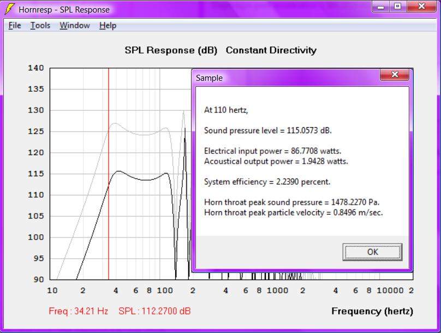
Task: Click the 'At 110 hertz,' text
Action: (x=226, y=110)
